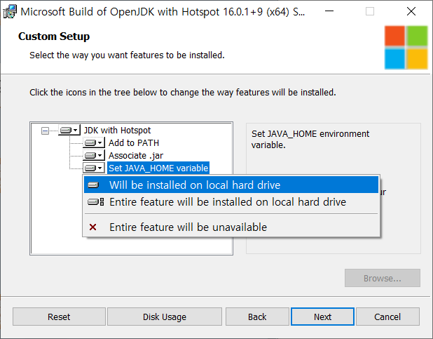Click the Reset button
Image resolution: width=433 pixels, height=339 pixels.
click(x=59, y=317)
